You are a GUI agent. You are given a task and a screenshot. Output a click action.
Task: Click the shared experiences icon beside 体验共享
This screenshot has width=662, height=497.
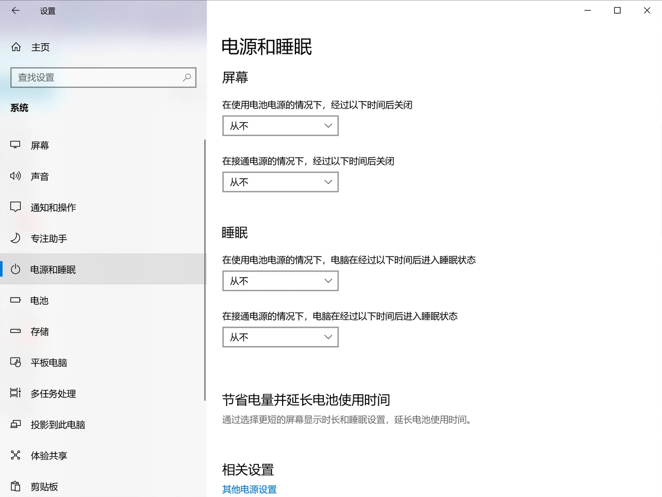click(x=15, y=455)
